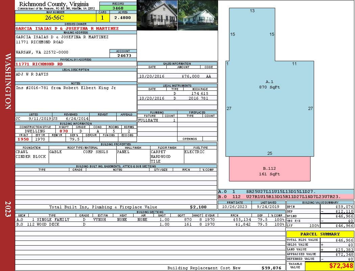Select listed date 9/11/2019
The height and width of the screenshot is (271, 355).
click(x=40, y=118)
